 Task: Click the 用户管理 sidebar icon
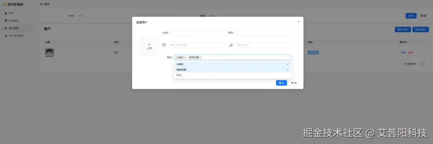(6, 28)
